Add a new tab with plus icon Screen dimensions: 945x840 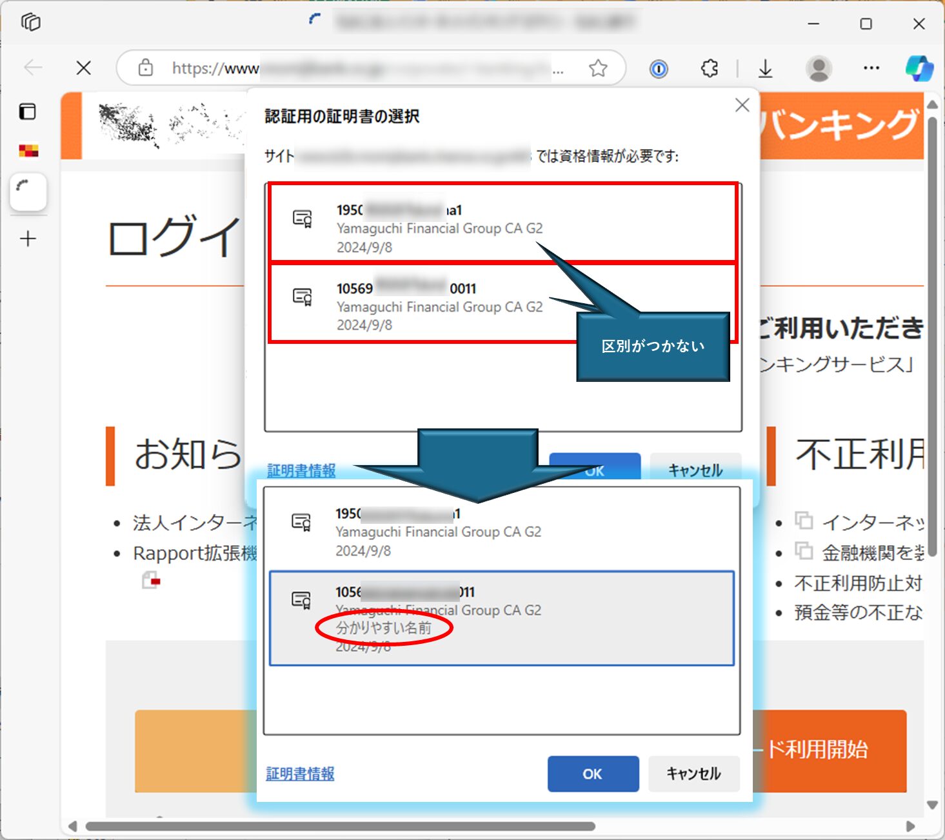pyautogui.click(x=28, y=239)
